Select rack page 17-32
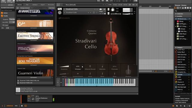The height and width of the screenshot is (108, 192). (x=115, y=5)
